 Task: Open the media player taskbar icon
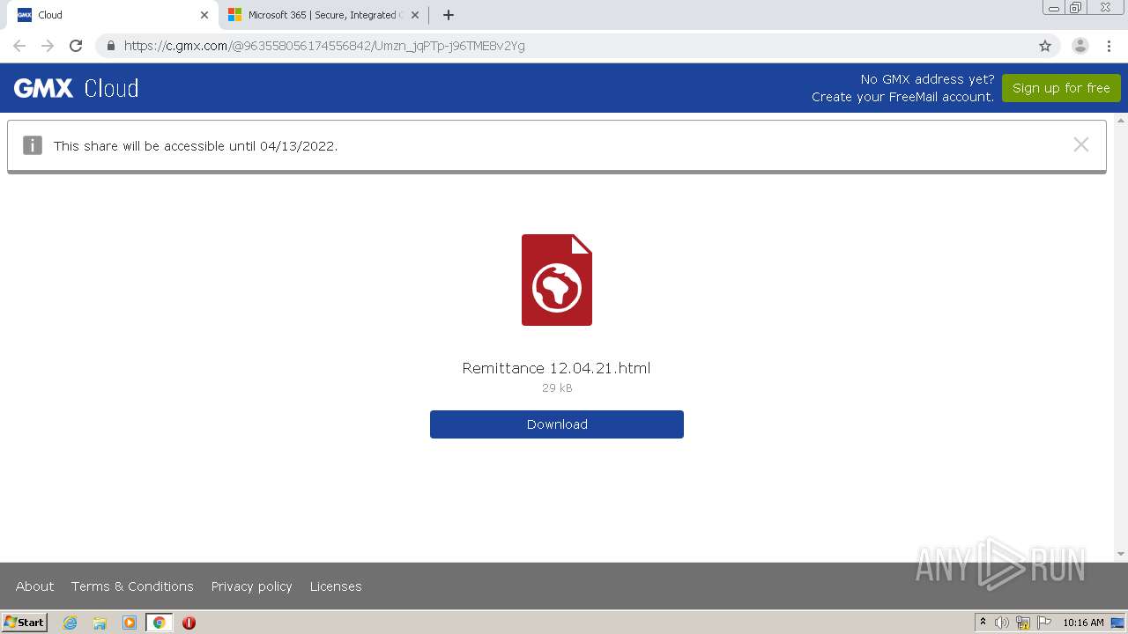coord(130,623)
